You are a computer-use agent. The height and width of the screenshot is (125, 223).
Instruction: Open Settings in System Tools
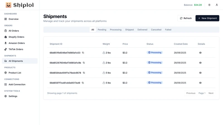click(x=20, y=96)
